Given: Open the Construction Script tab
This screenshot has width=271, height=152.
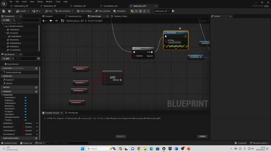Looking at the screenshot, I should click(75, 16).
